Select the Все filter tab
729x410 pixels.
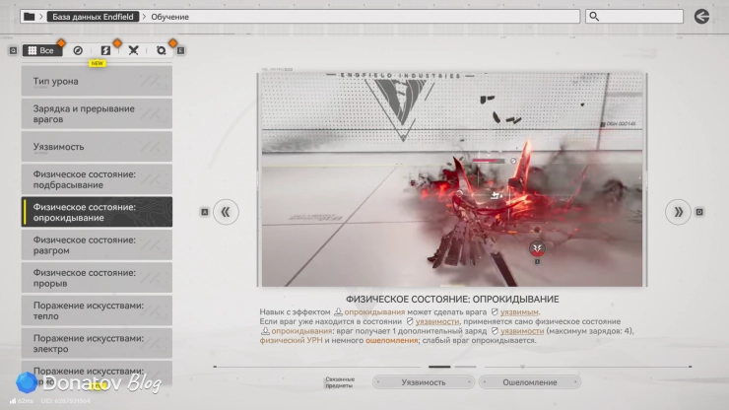click(x=42, y=50)
